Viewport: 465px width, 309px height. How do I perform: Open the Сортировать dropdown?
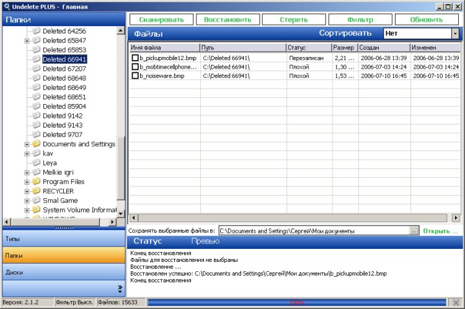click(455, 33)
